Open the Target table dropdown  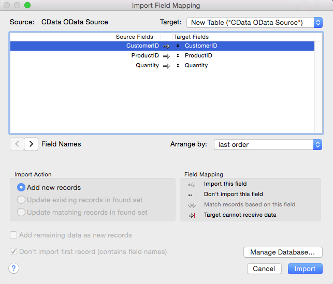point(254,22)
